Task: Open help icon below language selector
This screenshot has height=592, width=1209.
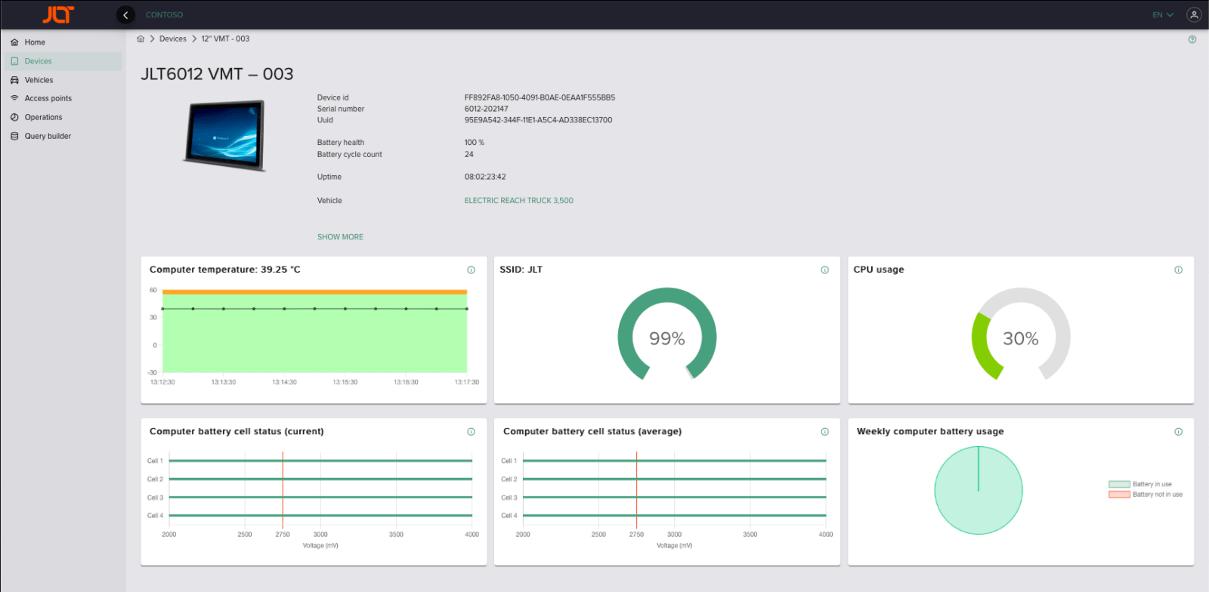Action: tap(1192, 39)
